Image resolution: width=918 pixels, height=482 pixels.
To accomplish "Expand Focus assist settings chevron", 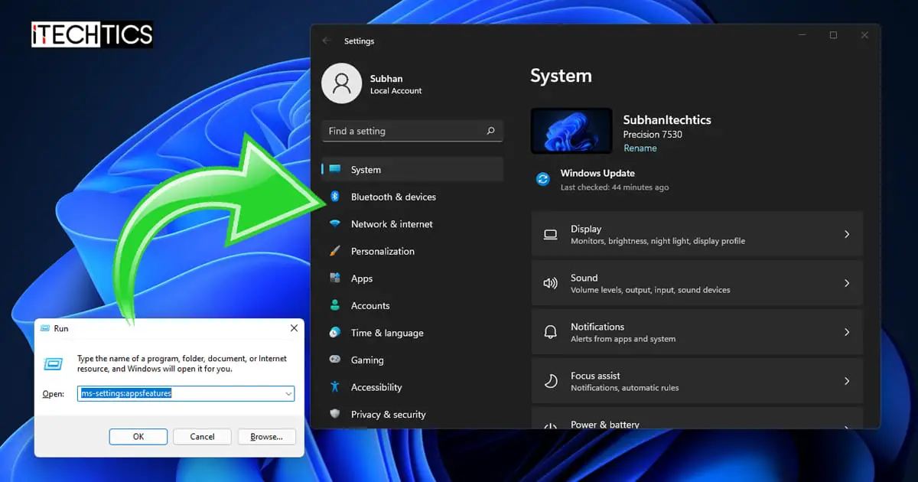I will click(846, 381).
